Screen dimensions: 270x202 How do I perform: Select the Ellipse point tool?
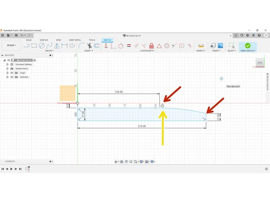tap(72, 45)
